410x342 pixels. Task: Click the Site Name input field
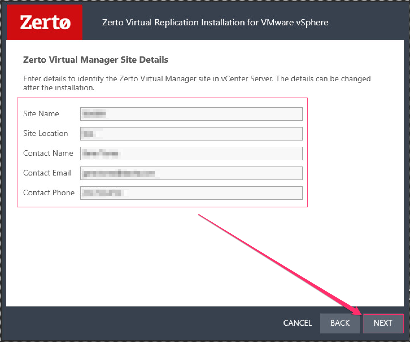pos(191,114)
